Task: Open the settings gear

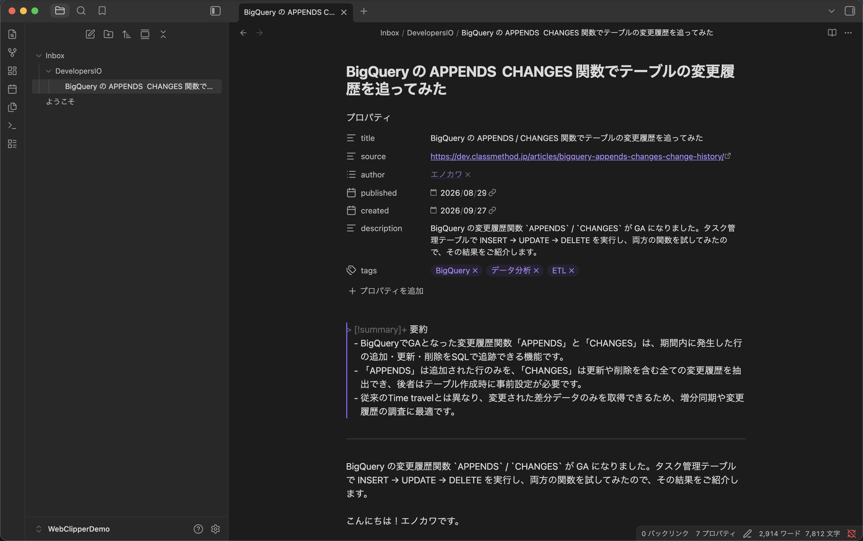Action: point(215,529)
